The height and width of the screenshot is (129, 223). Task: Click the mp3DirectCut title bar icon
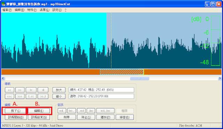pyautogui.click(x=3, y=4)
